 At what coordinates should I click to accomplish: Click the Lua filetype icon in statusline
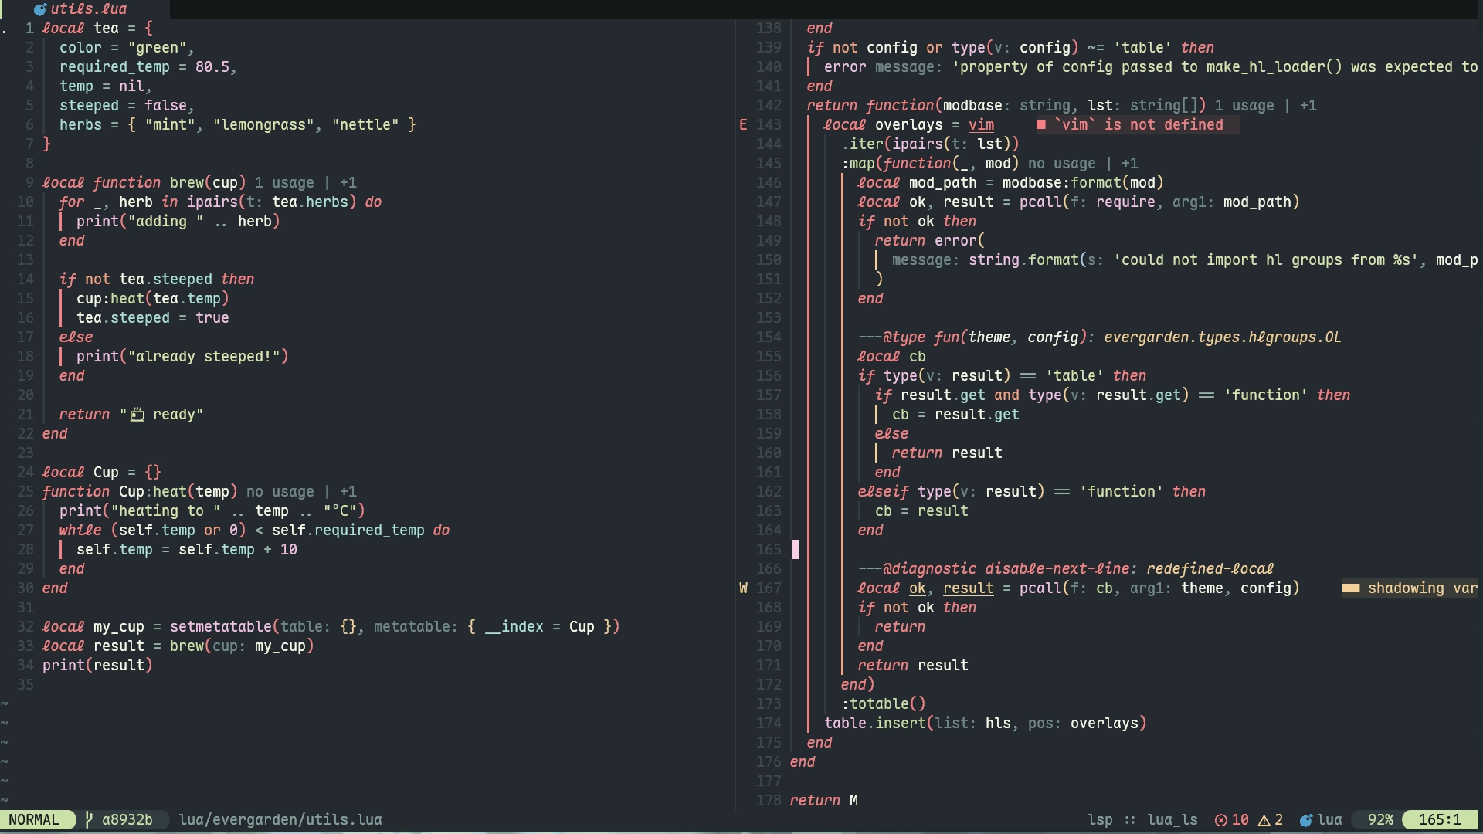(1306, 820)
